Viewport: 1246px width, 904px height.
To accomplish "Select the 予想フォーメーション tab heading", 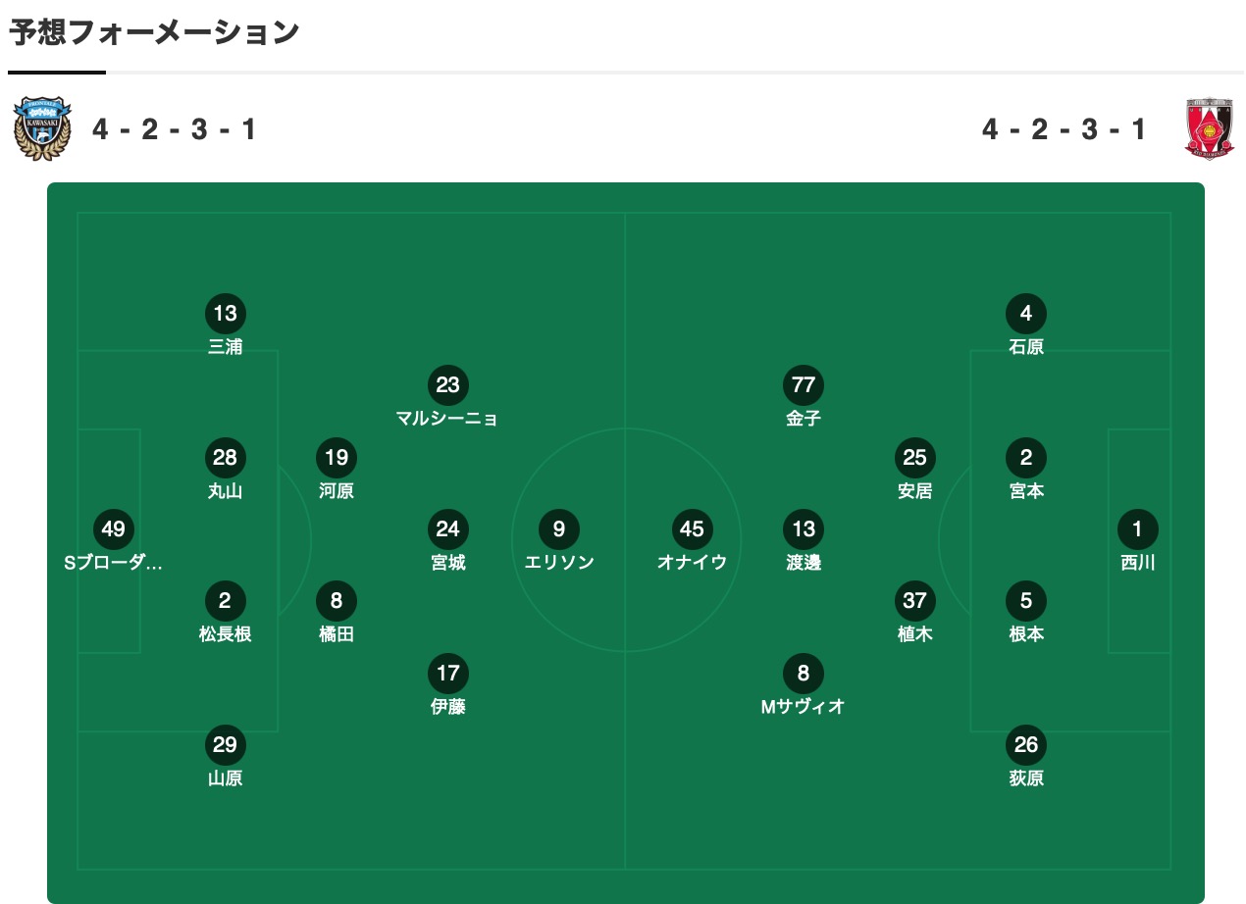I will coord(154,33).
